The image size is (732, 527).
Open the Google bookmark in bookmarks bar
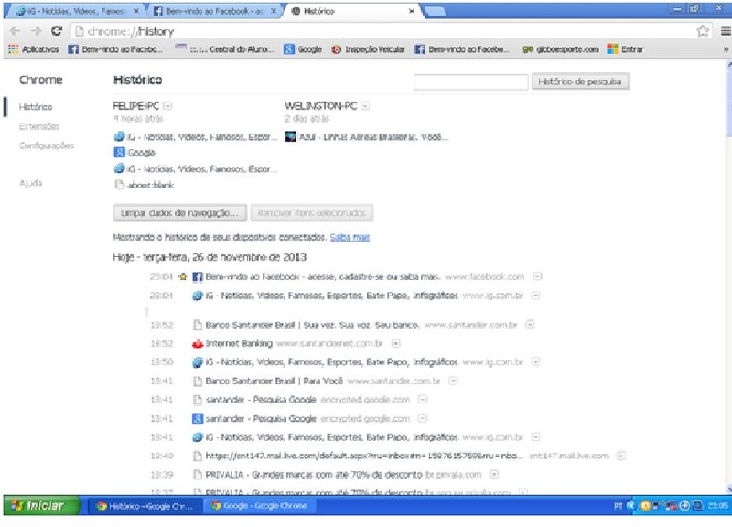303,49
